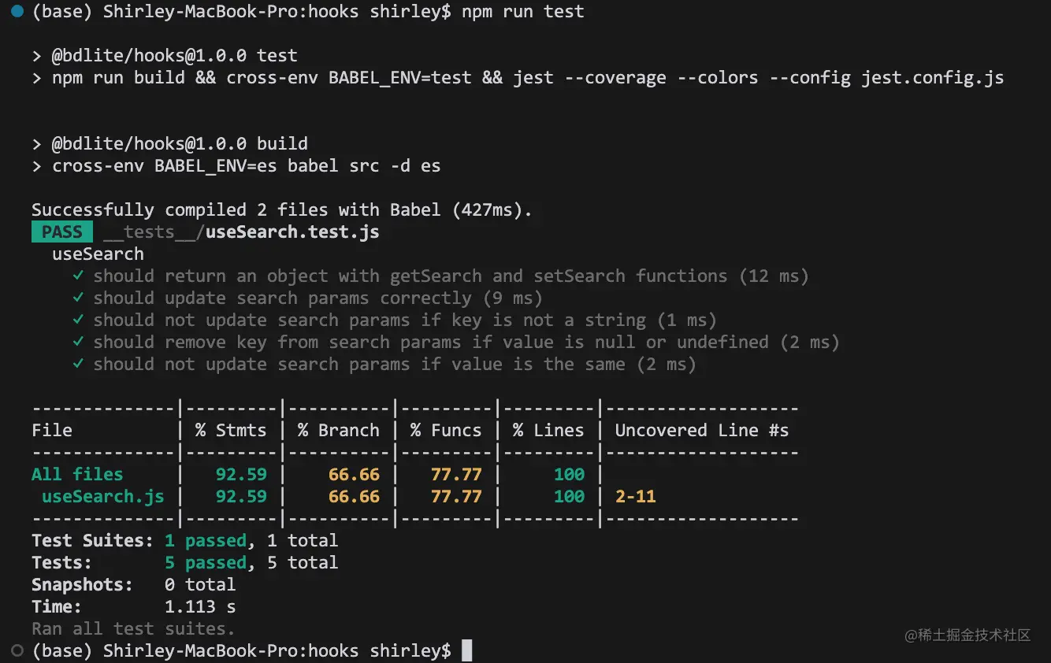The width and height of the screenshot is (1051, 663).
Task: Click the green PASS badge
Action: pyautogui.click(x=62, y=231)
